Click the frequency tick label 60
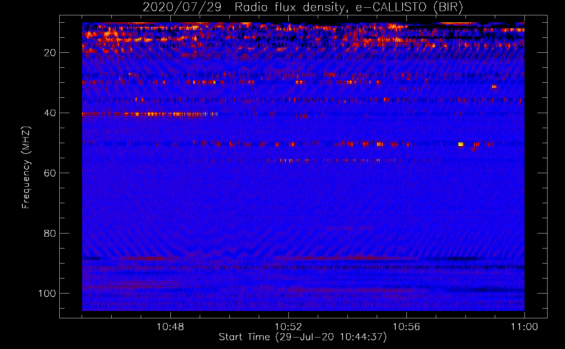 pyautogui.click(x=50, y=173)
